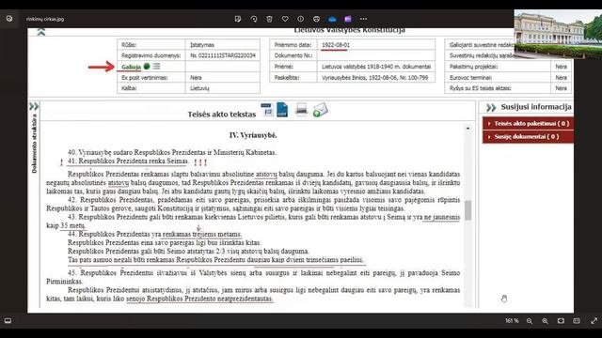602x338 pixels.
Task: Open the three-dot See more menu
Action: click(x=364, y=19)
